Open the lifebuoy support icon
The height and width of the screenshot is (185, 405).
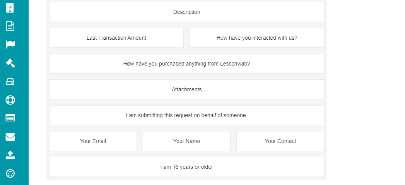[10, 100]
